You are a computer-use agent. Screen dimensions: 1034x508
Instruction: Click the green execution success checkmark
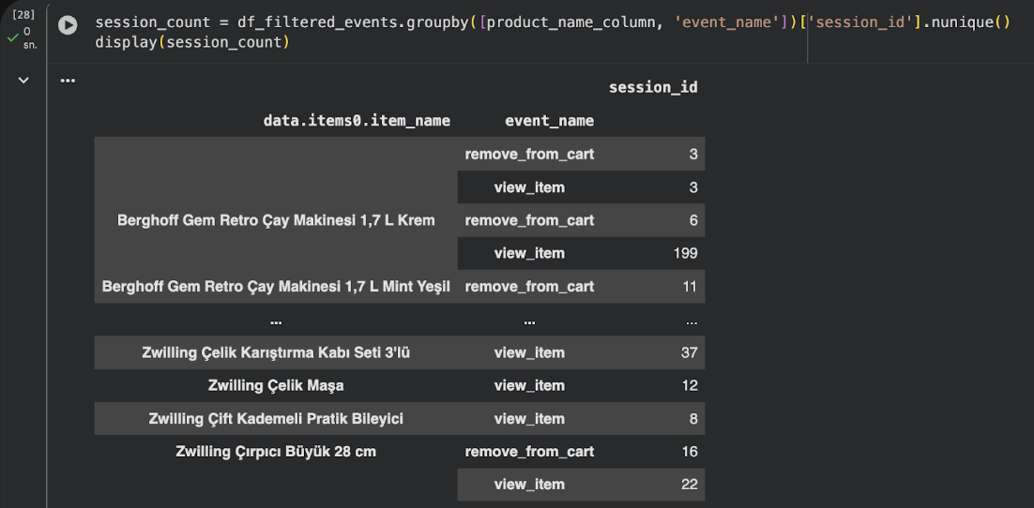coord(12,37)
